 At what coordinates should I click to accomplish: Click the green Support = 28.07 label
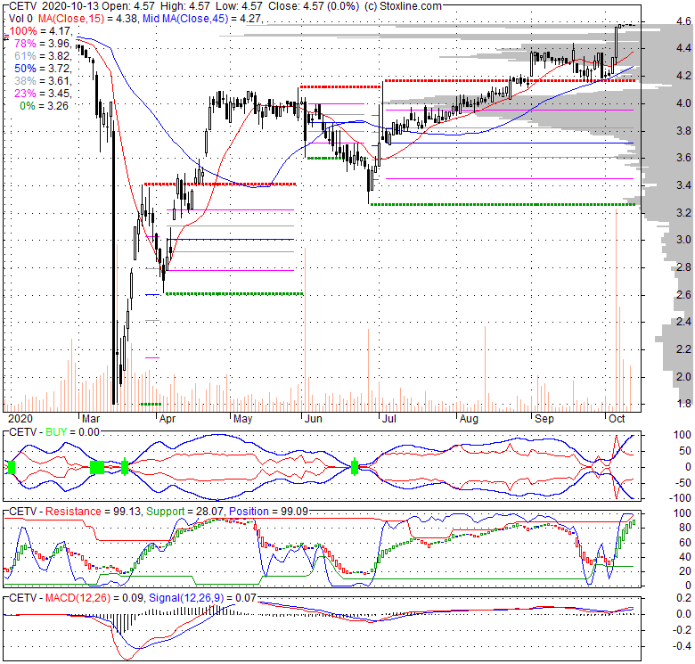tap(184, 511)
